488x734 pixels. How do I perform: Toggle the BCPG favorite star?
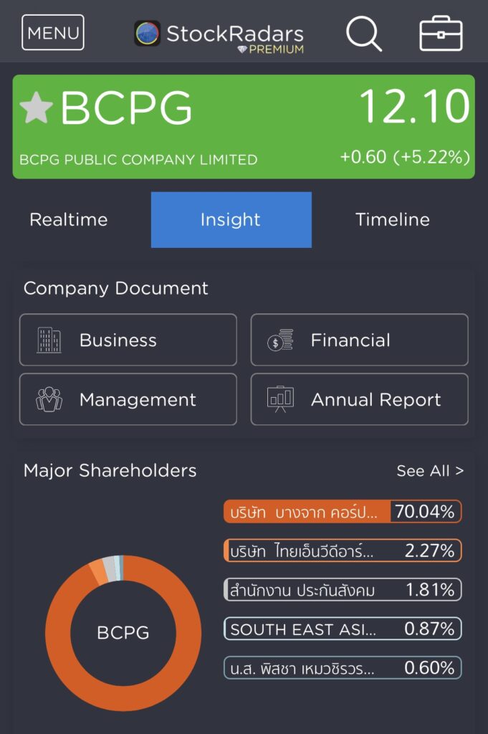coord(36,108)
